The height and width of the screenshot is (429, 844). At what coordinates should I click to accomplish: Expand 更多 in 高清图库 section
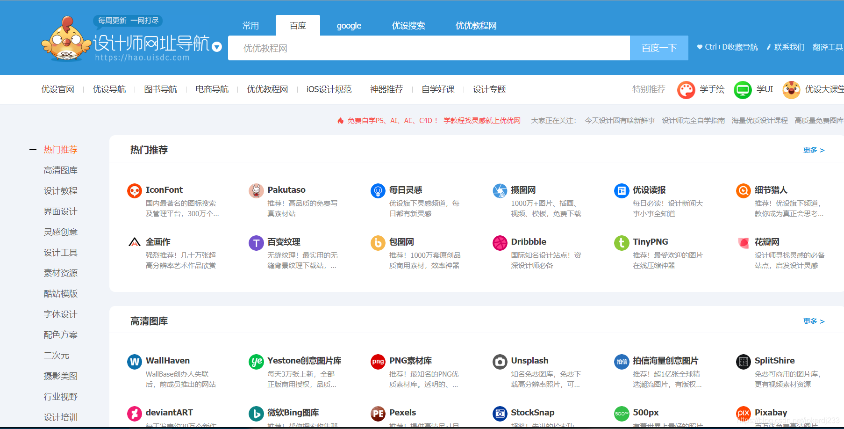coord(814,321)
